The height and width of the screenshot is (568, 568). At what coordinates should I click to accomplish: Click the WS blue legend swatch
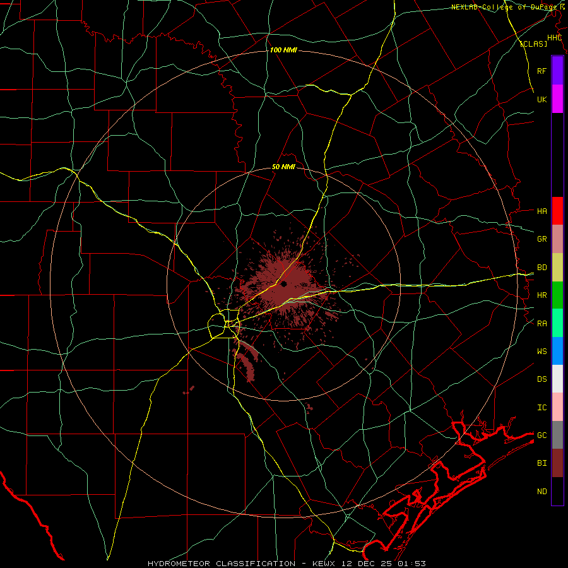coord(557,351)
